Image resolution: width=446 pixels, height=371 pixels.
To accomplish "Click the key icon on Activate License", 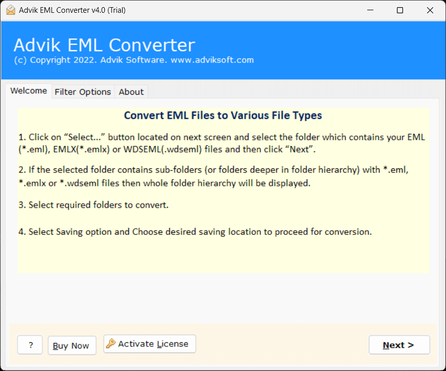I will [x=110, y=343].
